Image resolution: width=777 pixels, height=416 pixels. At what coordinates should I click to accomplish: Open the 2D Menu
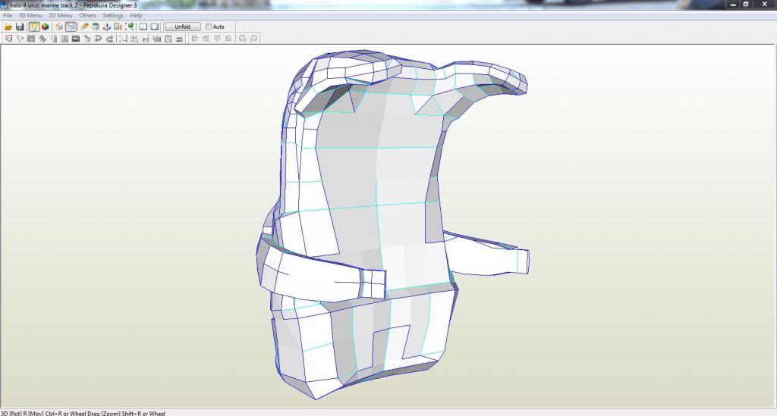61,15
